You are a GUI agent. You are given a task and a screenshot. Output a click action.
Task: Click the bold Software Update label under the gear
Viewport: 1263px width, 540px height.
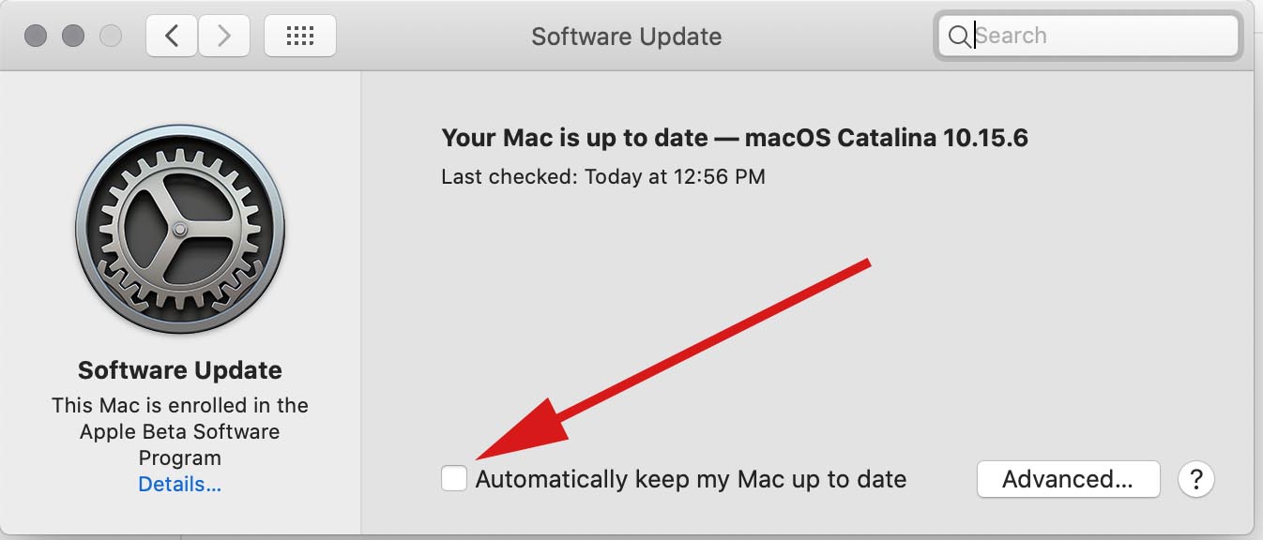coord(179,370)
